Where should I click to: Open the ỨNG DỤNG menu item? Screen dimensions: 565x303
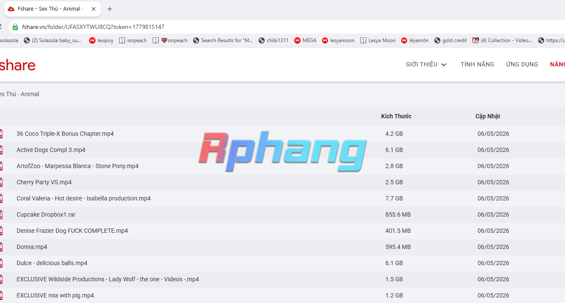pyautogui.click(x=522, y=65)
